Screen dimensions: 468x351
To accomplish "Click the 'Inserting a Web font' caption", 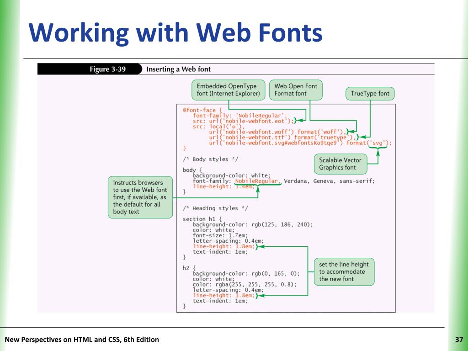I will [x=178, y=69].
